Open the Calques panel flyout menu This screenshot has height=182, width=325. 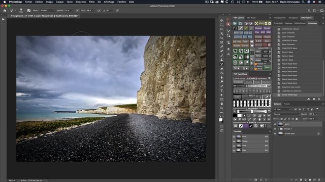tap(323, 104)
